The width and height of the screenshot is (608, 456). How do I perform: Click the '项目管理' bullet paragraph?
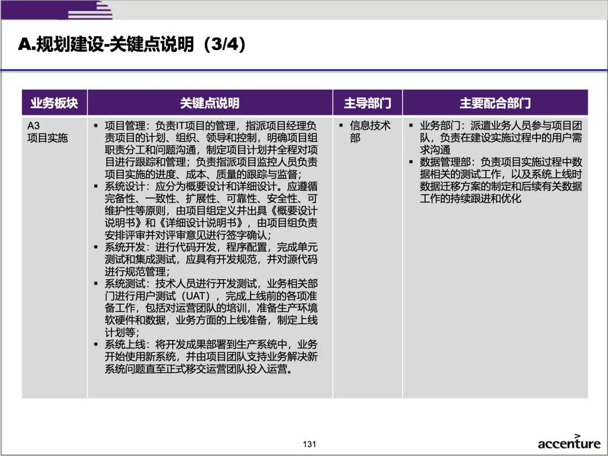(206, 150)
